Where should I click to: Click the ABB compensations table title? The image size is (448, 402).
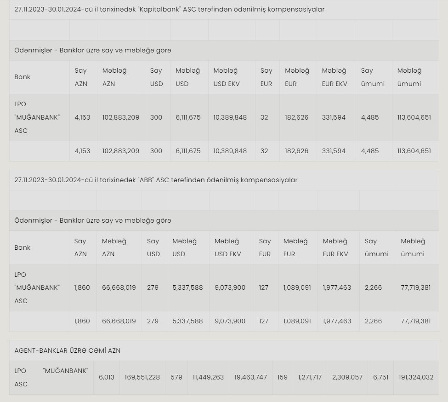point(156,180)
